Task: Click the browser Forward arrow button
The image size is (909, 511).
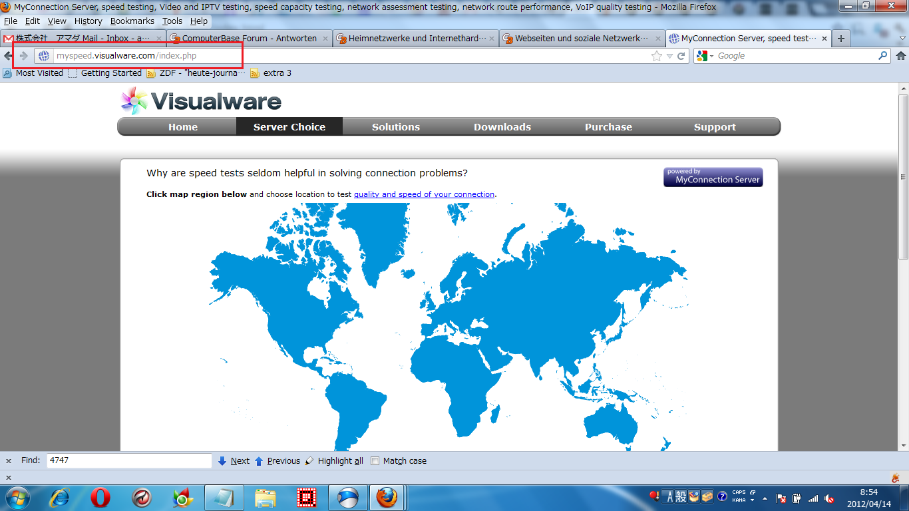Action: pyautogui.click(x=24, y=56)
